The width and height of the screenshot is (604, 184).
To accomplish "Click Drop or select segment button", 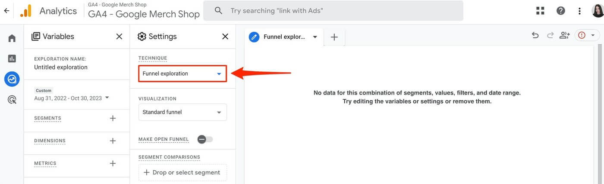I will click(182, 172).
